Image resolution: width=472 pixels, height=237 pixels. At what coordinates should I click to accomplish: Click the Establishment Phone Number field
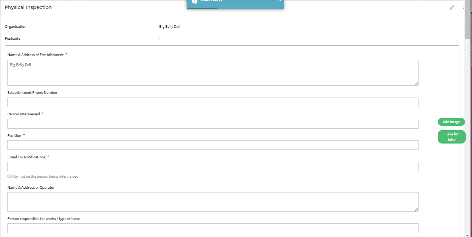coord(212,102)
